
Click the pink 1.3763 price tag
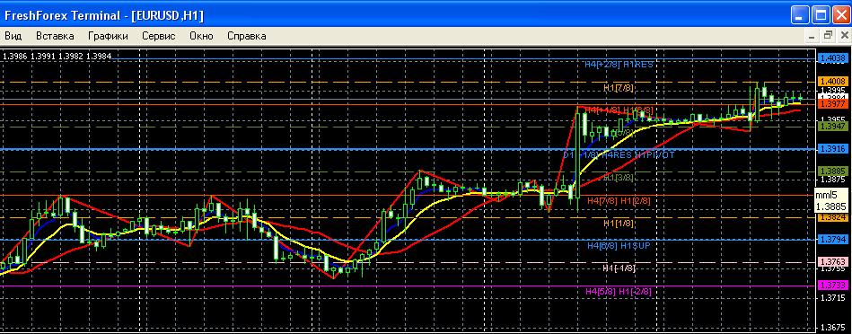tap(833, 262)
